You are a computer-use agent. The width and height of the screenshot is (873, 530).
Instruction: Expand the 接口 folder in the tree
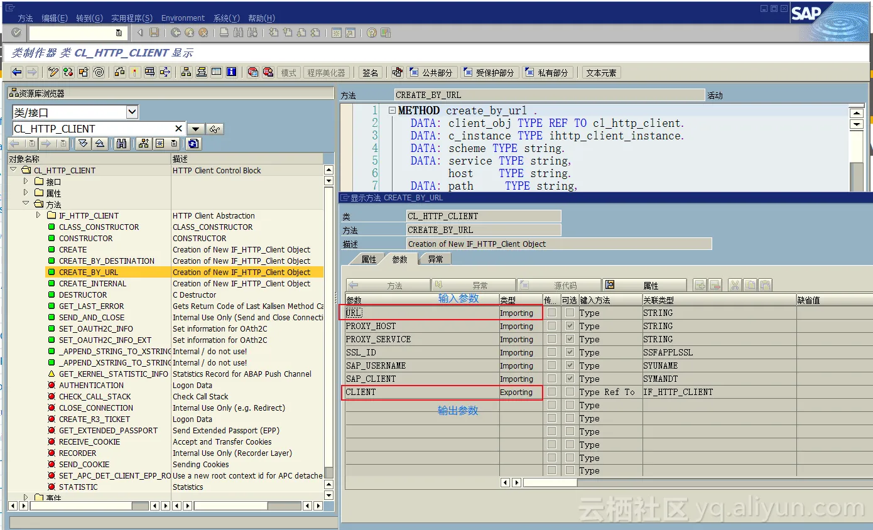[x=26, y=181]
